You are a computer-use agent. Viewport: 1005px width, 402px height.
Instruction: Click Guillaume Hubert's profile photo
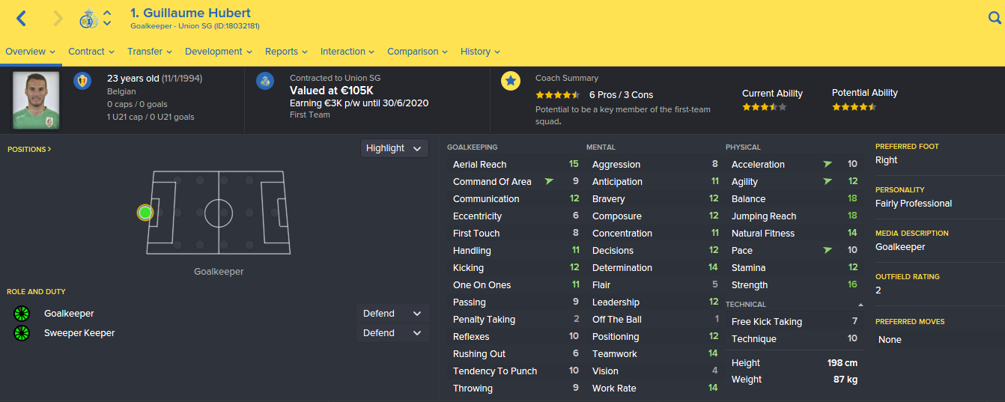click(35, 100)
